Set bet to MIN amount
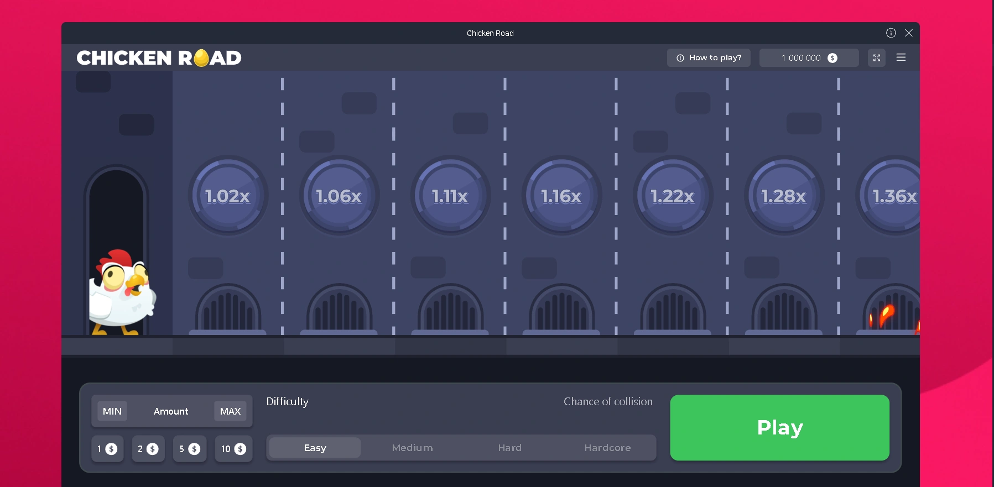994x487 pixels. 112,411
